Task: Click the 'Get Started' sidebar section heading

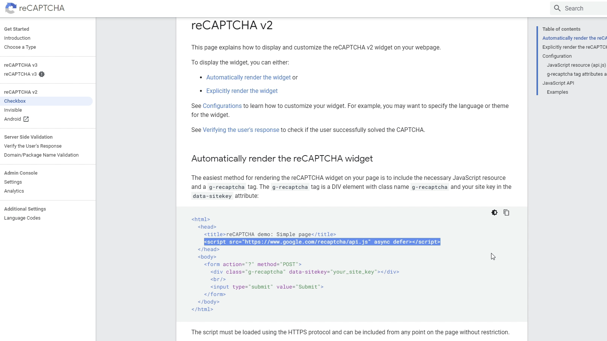Action: [17, 29]
